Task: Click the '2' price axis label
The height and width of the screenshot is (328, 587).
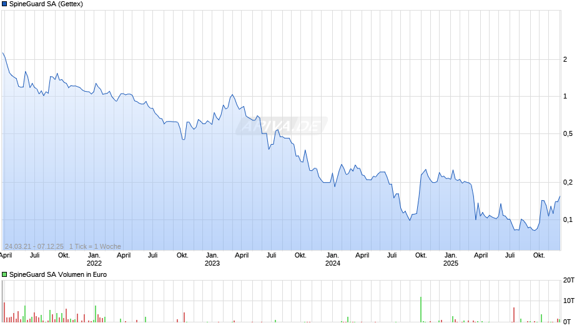Action: click(565, 59)
